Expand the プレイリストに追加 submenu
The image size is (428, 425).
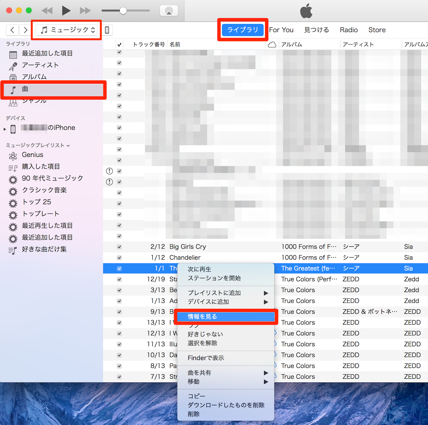pos(226,293)
